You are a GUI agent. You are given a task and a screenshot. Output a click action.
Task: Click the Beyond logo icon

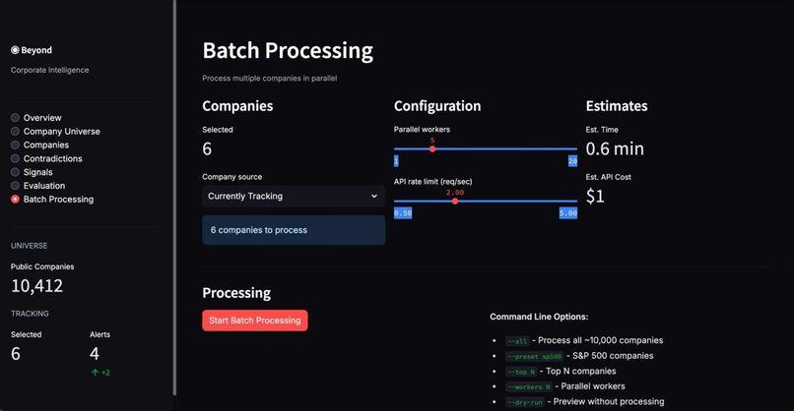15,50
